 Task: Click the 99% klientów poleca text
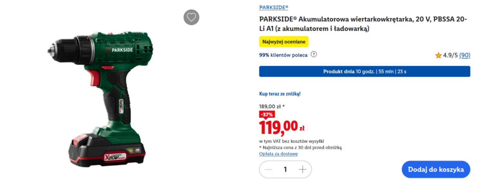pyautogui.click(x=283, y=55)
